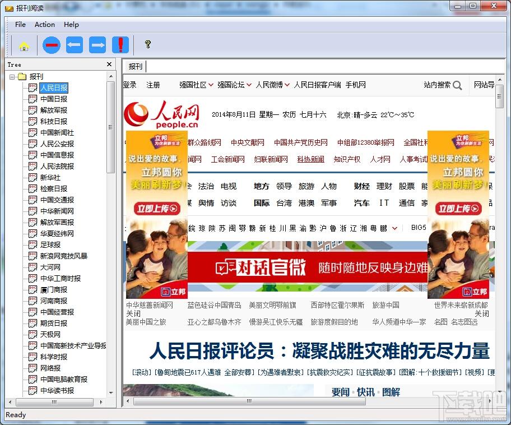The width and height of the screenshot is (511, 425).
Task: Click the icon beside 科技日报
Action: tap(32, 121)
